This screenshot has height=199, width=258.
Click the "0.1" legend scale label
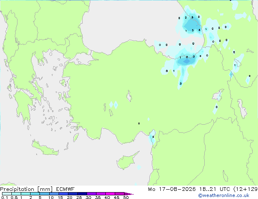[x=4, y=197]
